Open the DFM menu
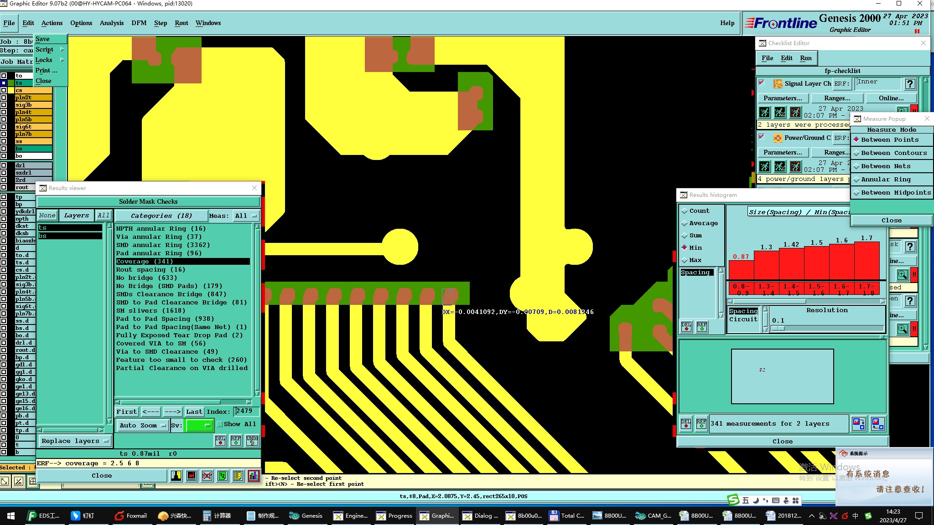The width and height of the screenshot is (934, 525). pyautogui.click(x=139, y=23)
